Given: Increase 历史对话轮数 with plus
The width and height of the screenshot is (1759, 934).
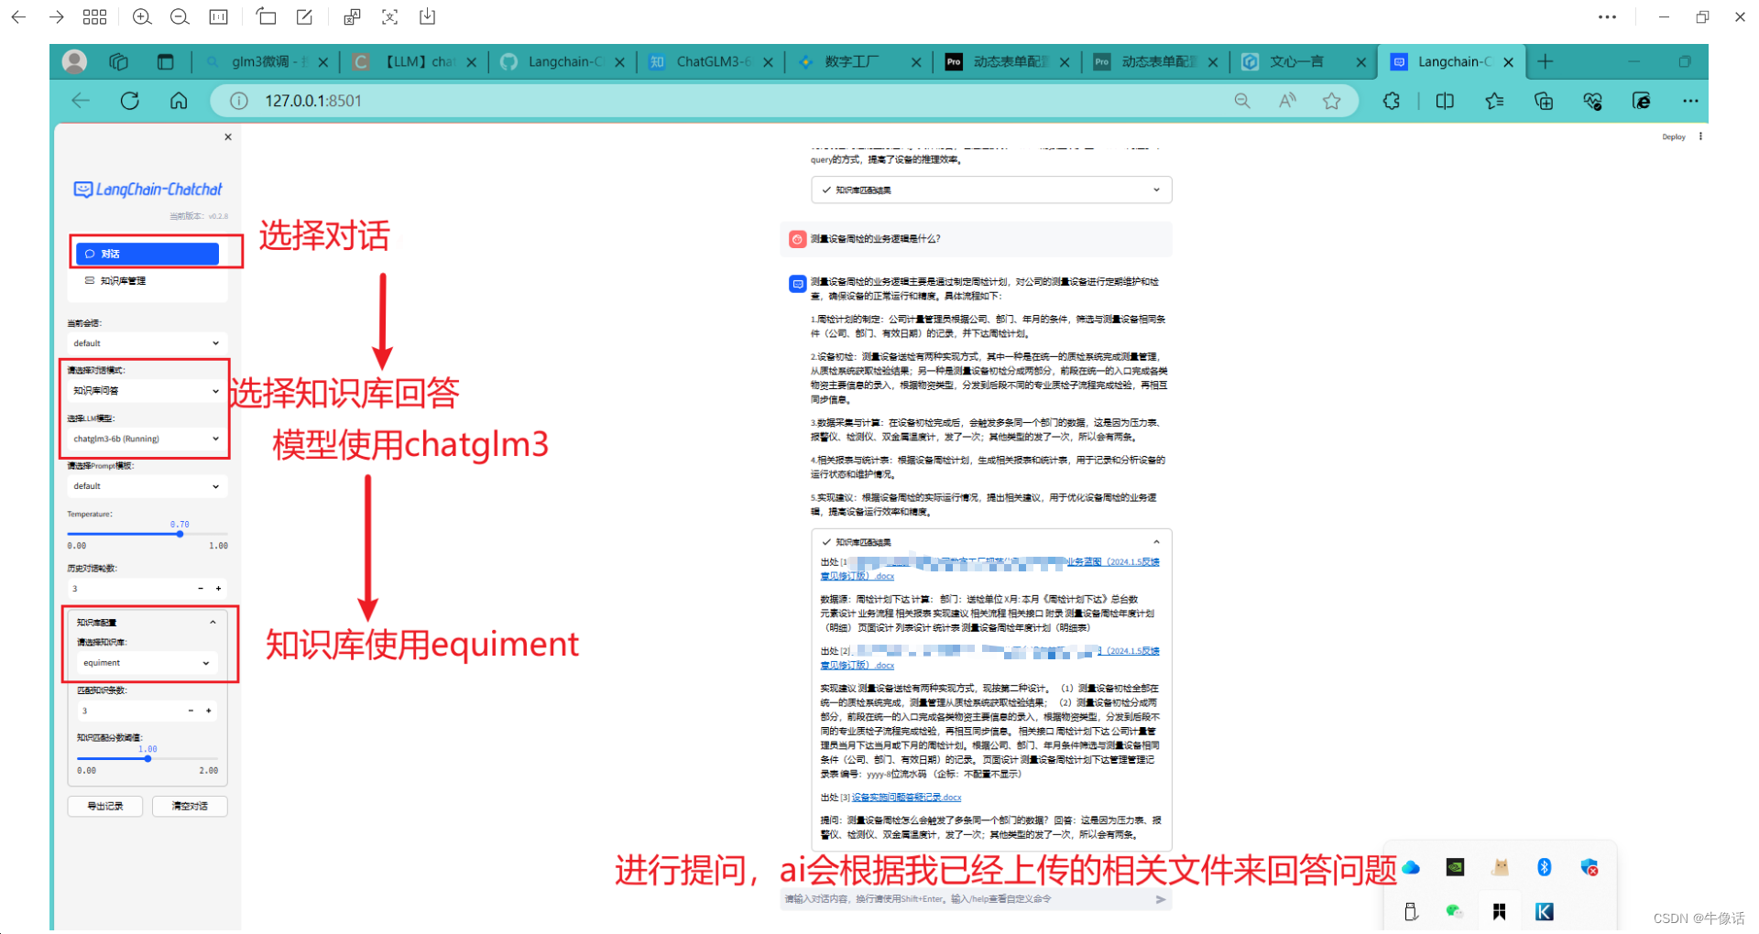Looking at the screenshot, I should coord(218,589).
